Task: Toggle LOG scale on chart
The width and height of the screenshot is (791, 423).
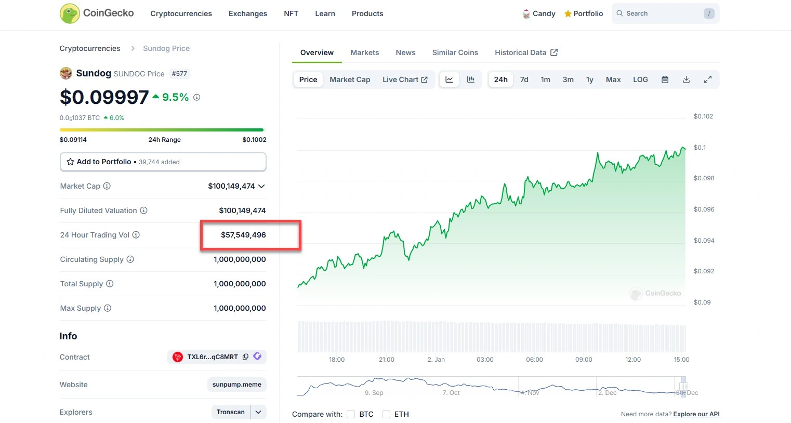Action: [x=640, y=80]
